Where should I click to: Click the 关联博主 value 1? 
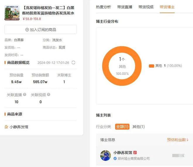pos(64,82)
